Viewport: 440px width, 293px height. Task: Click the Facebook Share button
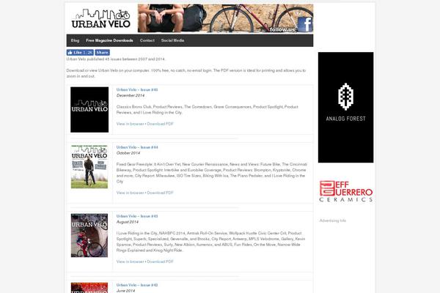[102, 53]
